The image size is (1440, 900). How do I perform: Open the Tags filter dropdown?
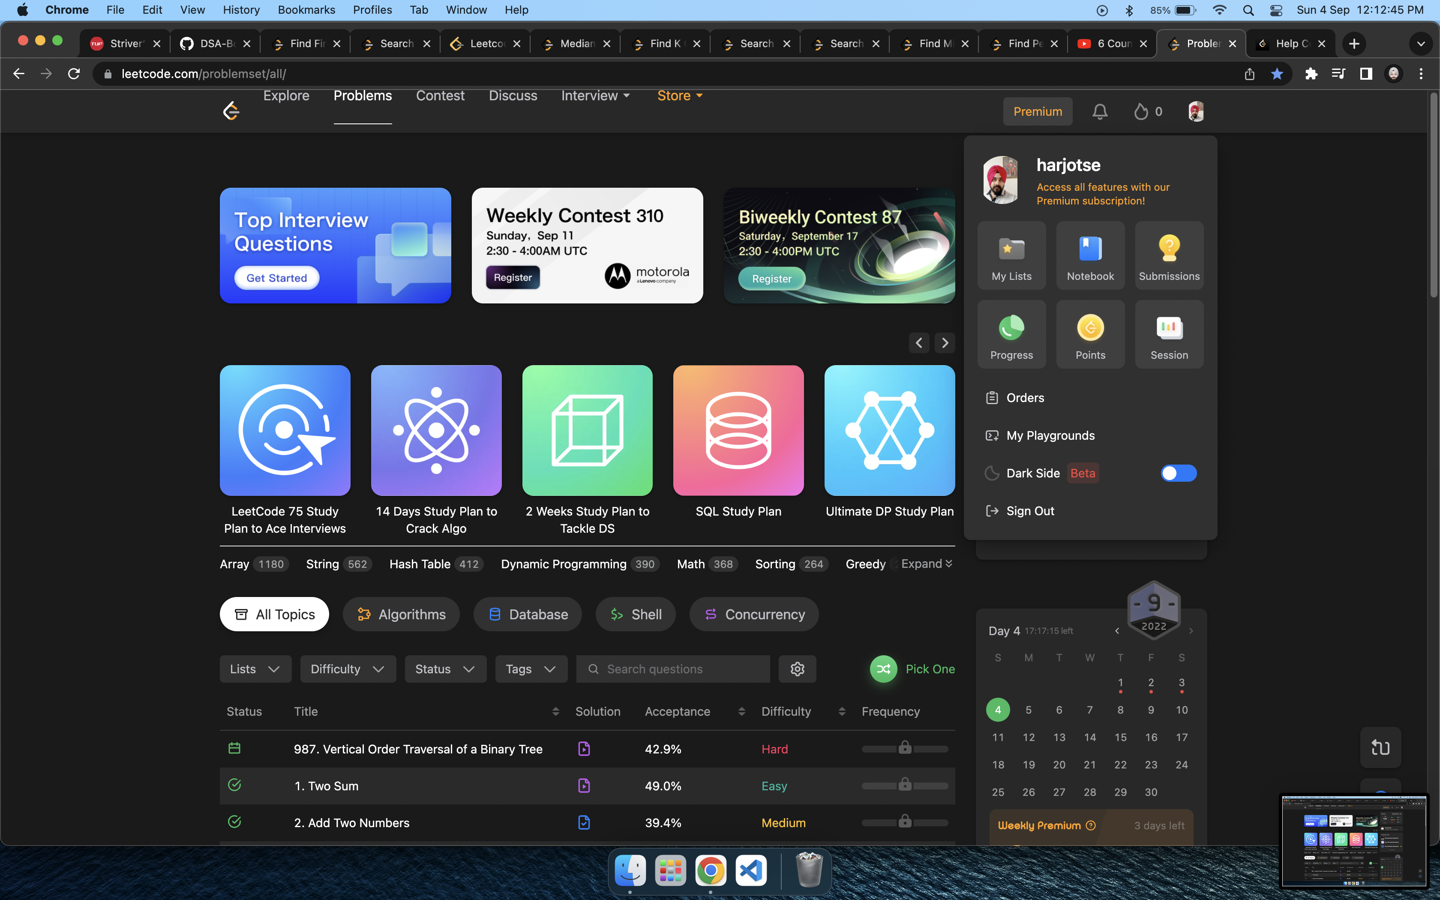[x=531, y=669]
